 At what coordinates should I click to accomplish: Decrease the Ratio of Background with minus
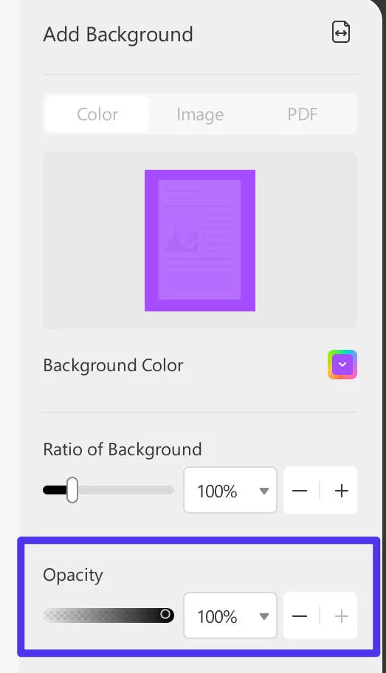pos(300,490)
